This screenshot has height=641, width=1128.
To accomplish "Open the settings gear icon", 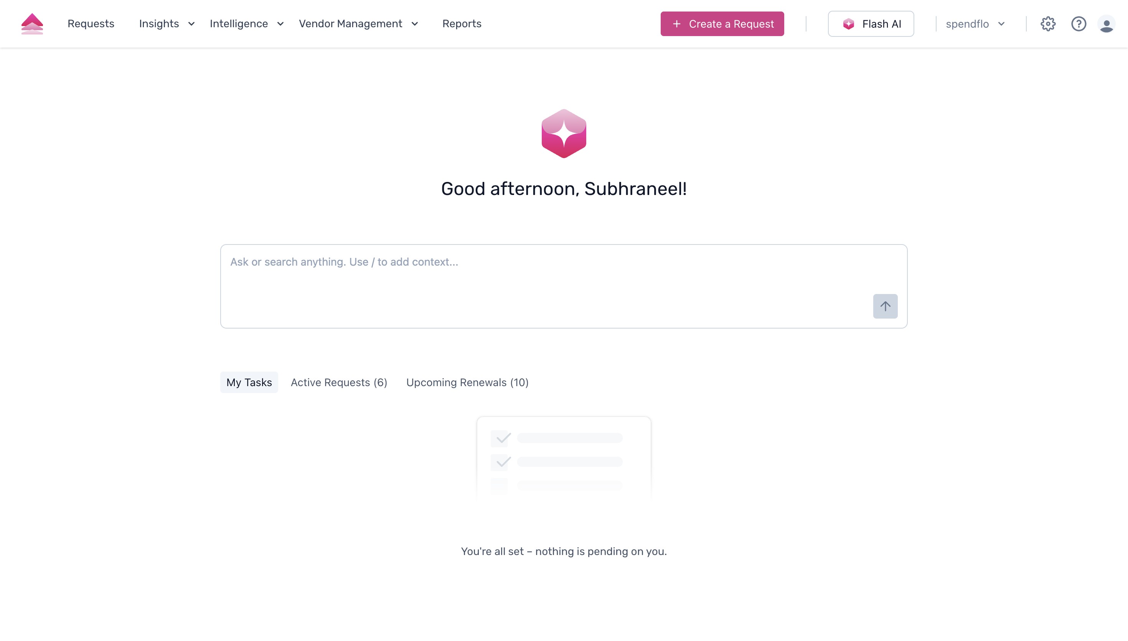I will tap(1047, 24).
